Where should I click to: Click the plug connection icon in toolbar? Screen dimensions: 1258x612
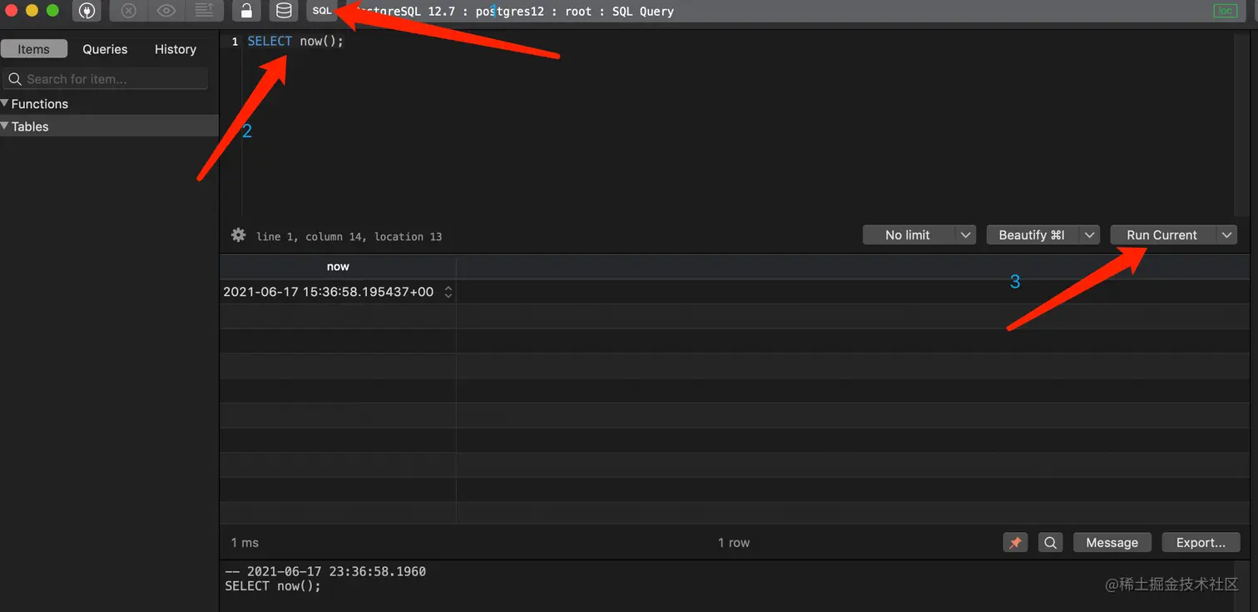tap(87, 11)
